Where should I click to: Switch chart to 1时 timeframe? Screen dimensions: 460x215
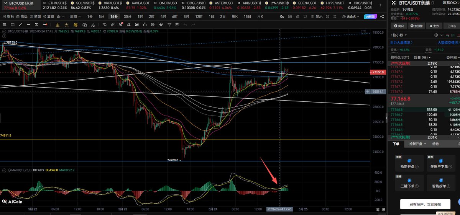pos(140,16)
